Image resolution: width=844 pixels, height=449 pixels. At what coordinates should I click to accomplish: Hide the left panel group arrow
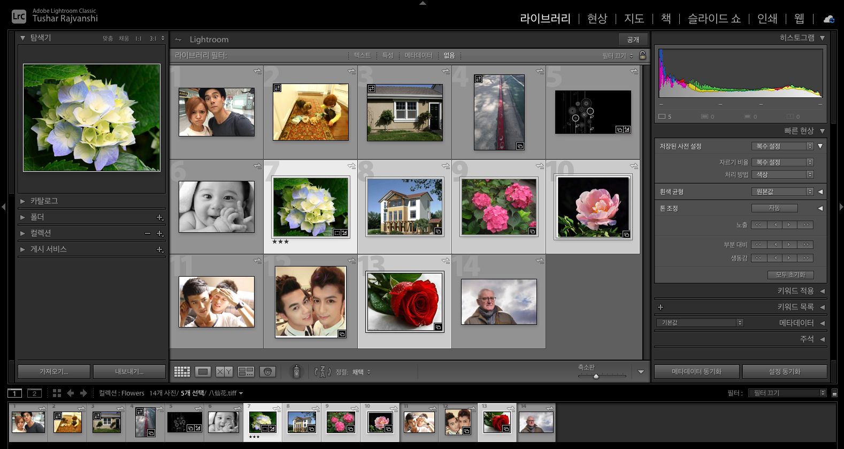pyautogui.click(x=4, y=207)
